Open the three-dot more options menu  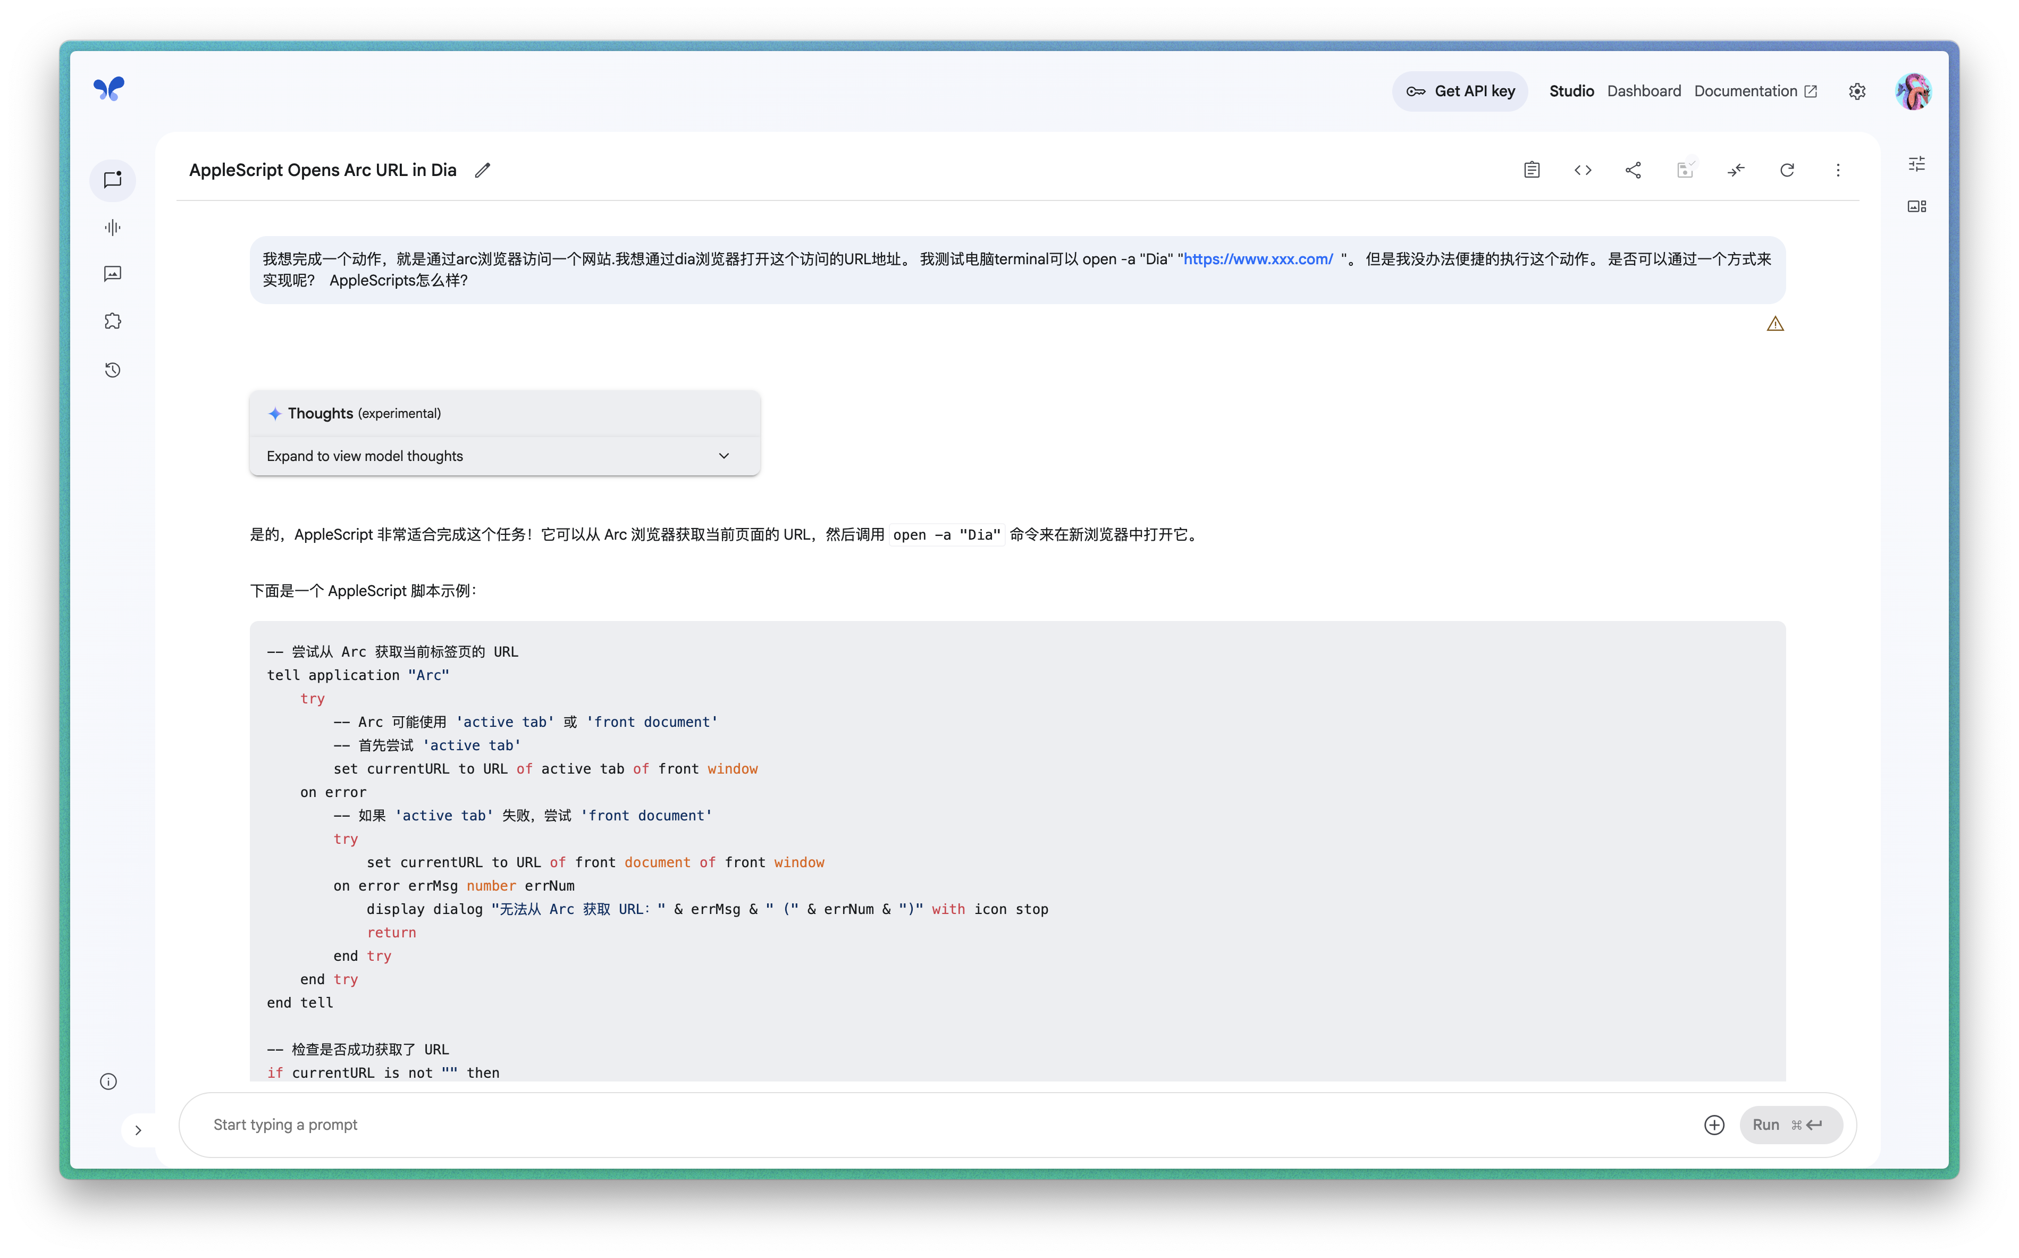1838,170
